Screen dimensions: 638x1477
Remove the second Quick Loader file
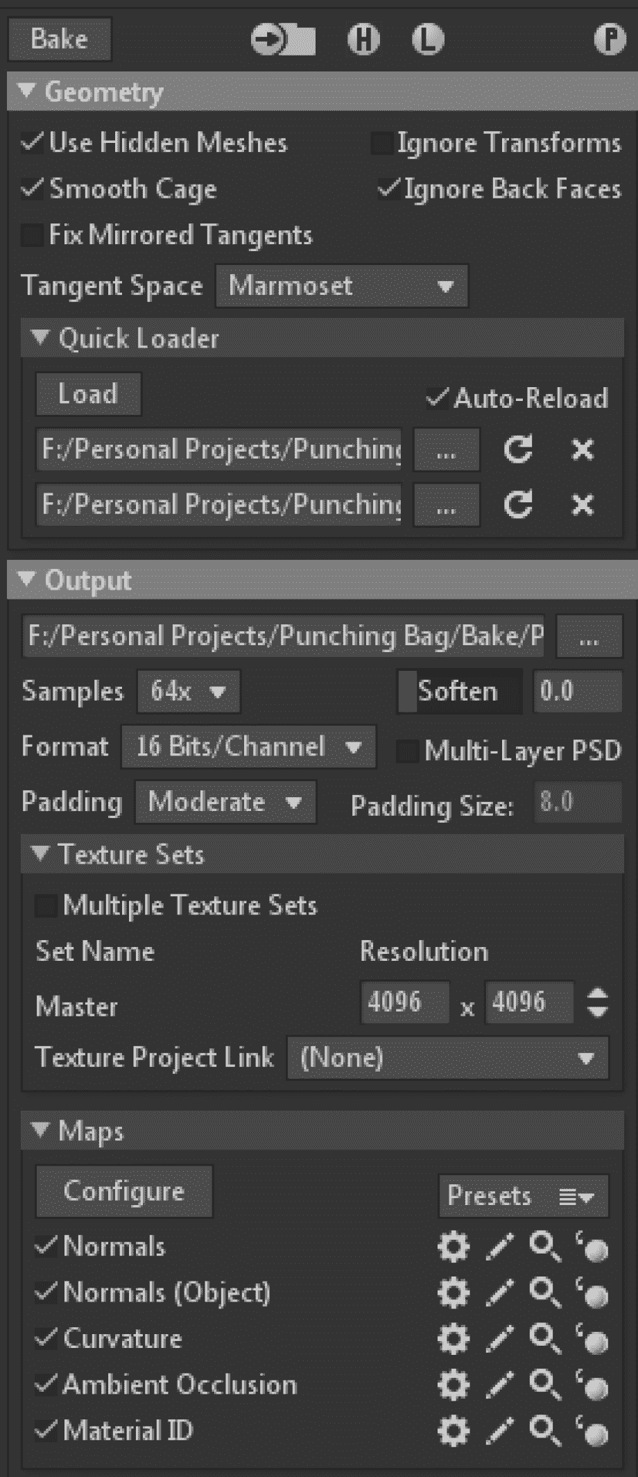click(583, 504)
